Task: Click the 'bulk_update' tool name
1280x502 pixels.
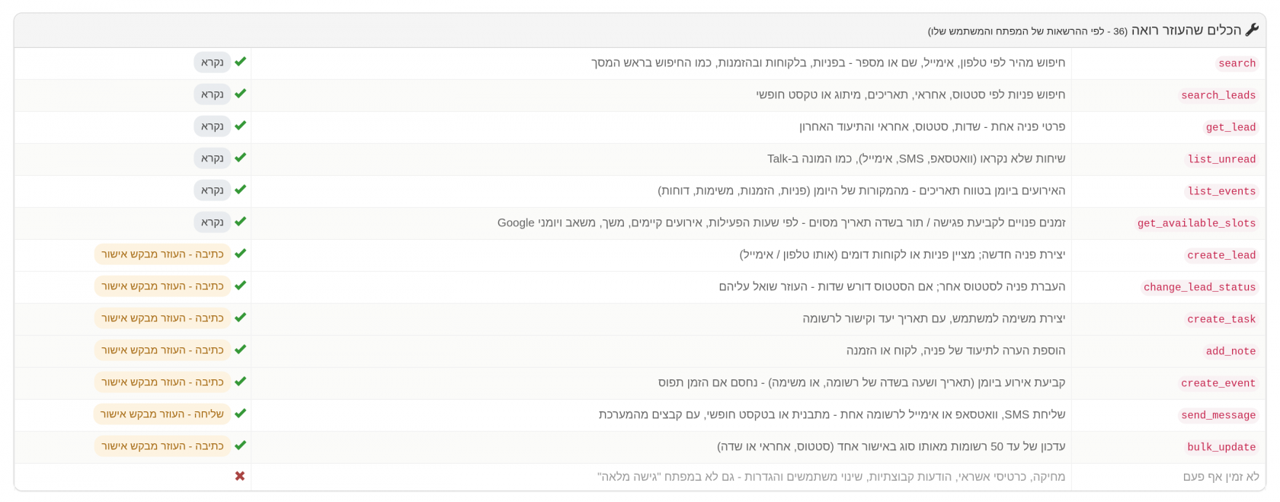Action: click(x=1221, y=447)
